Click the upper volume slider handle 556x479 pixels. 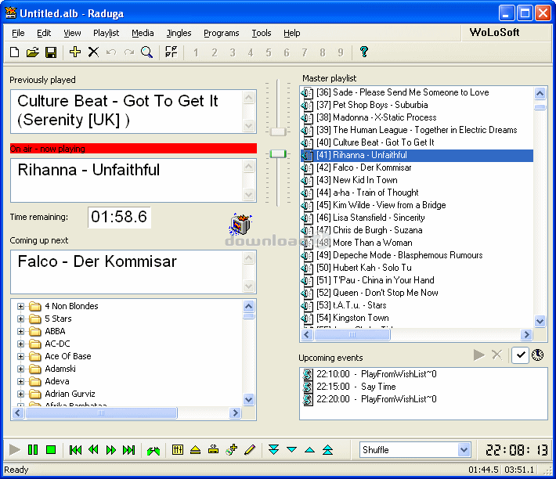pos(278,131)
